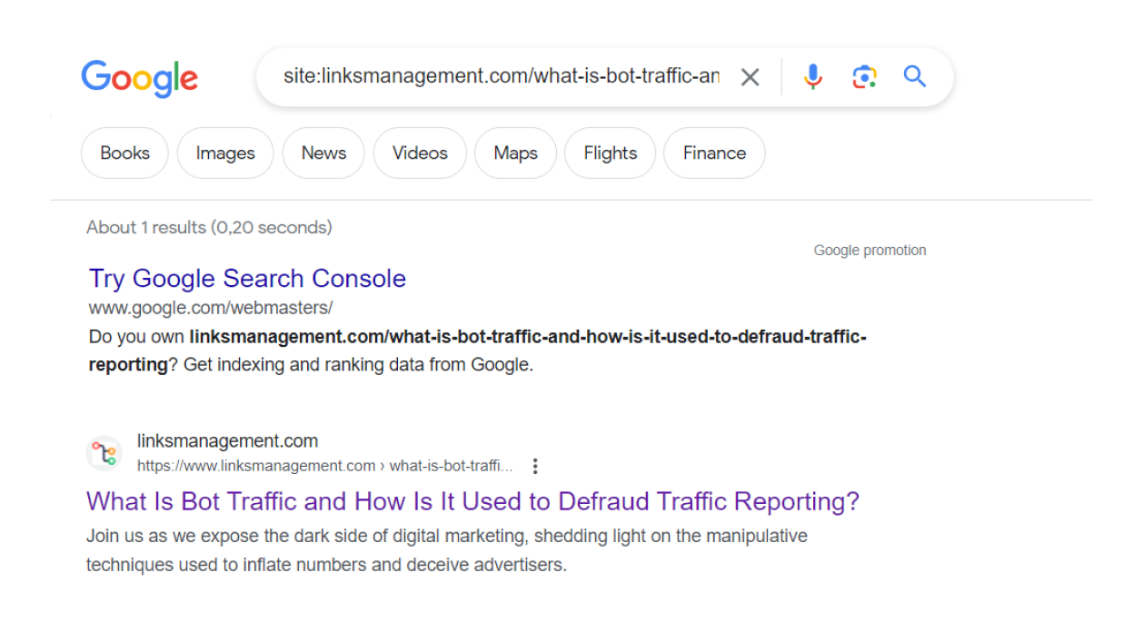
Task: Open the Finance filter
Action: click(714, 153)
